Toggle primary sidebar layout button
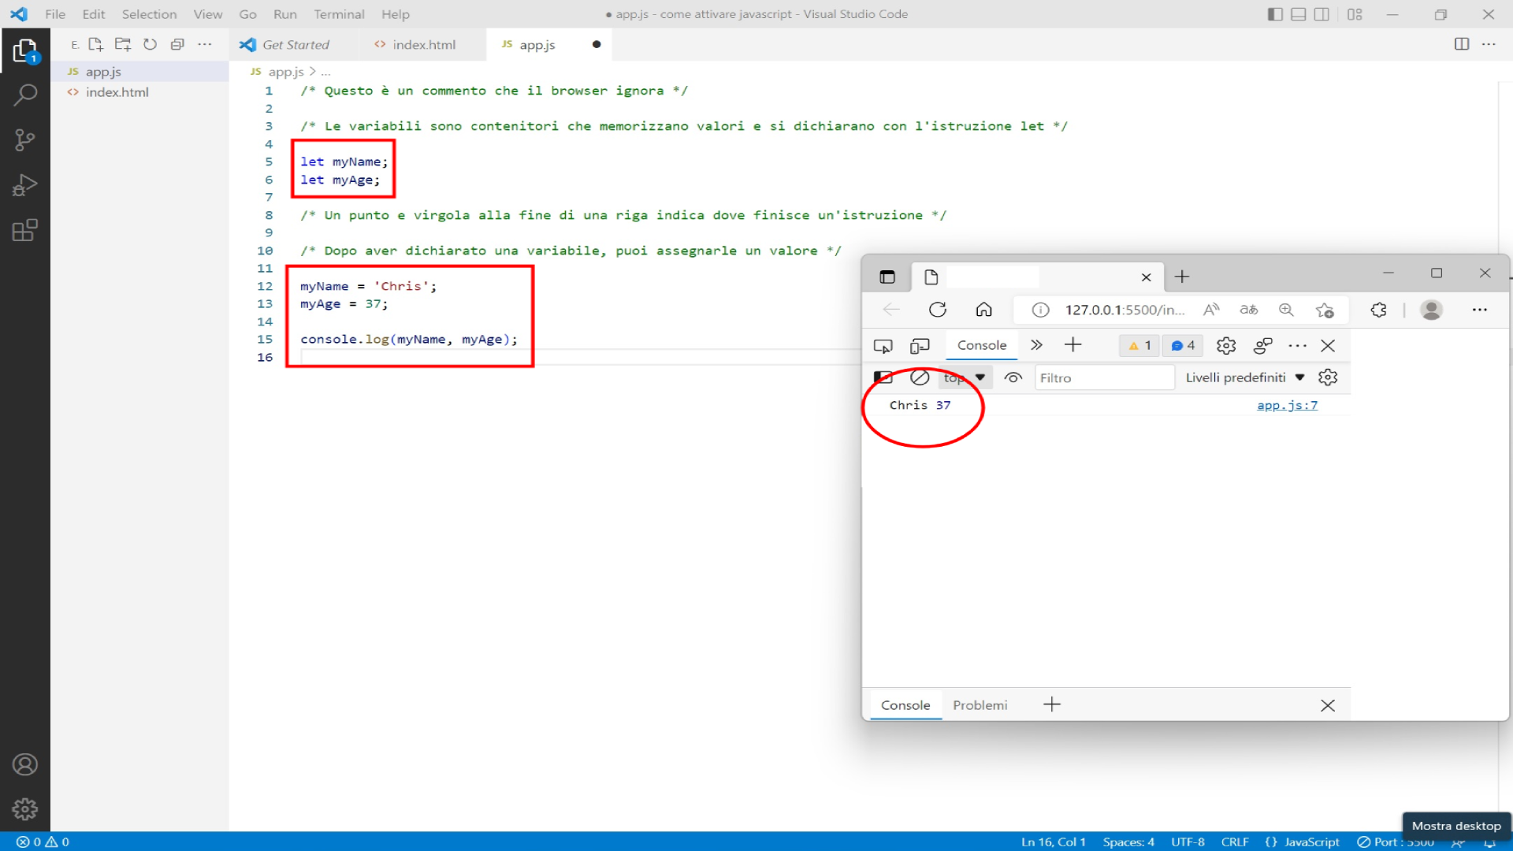The image size is (1513, 851). 1274,14
